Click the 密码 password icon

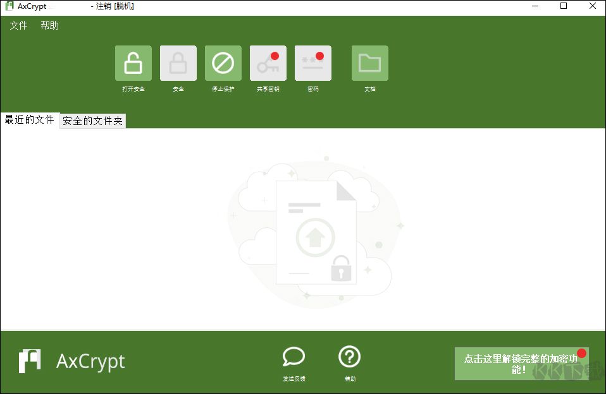313,63
